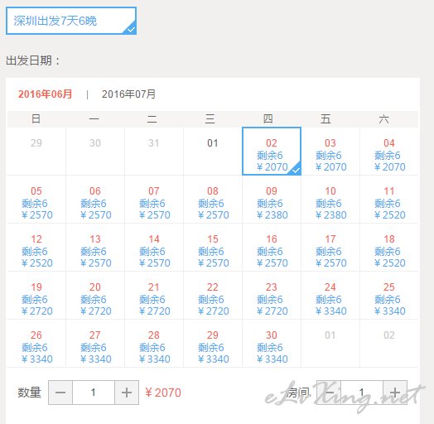
Task: Increase the 房间 room count
Action: (395, 393)
